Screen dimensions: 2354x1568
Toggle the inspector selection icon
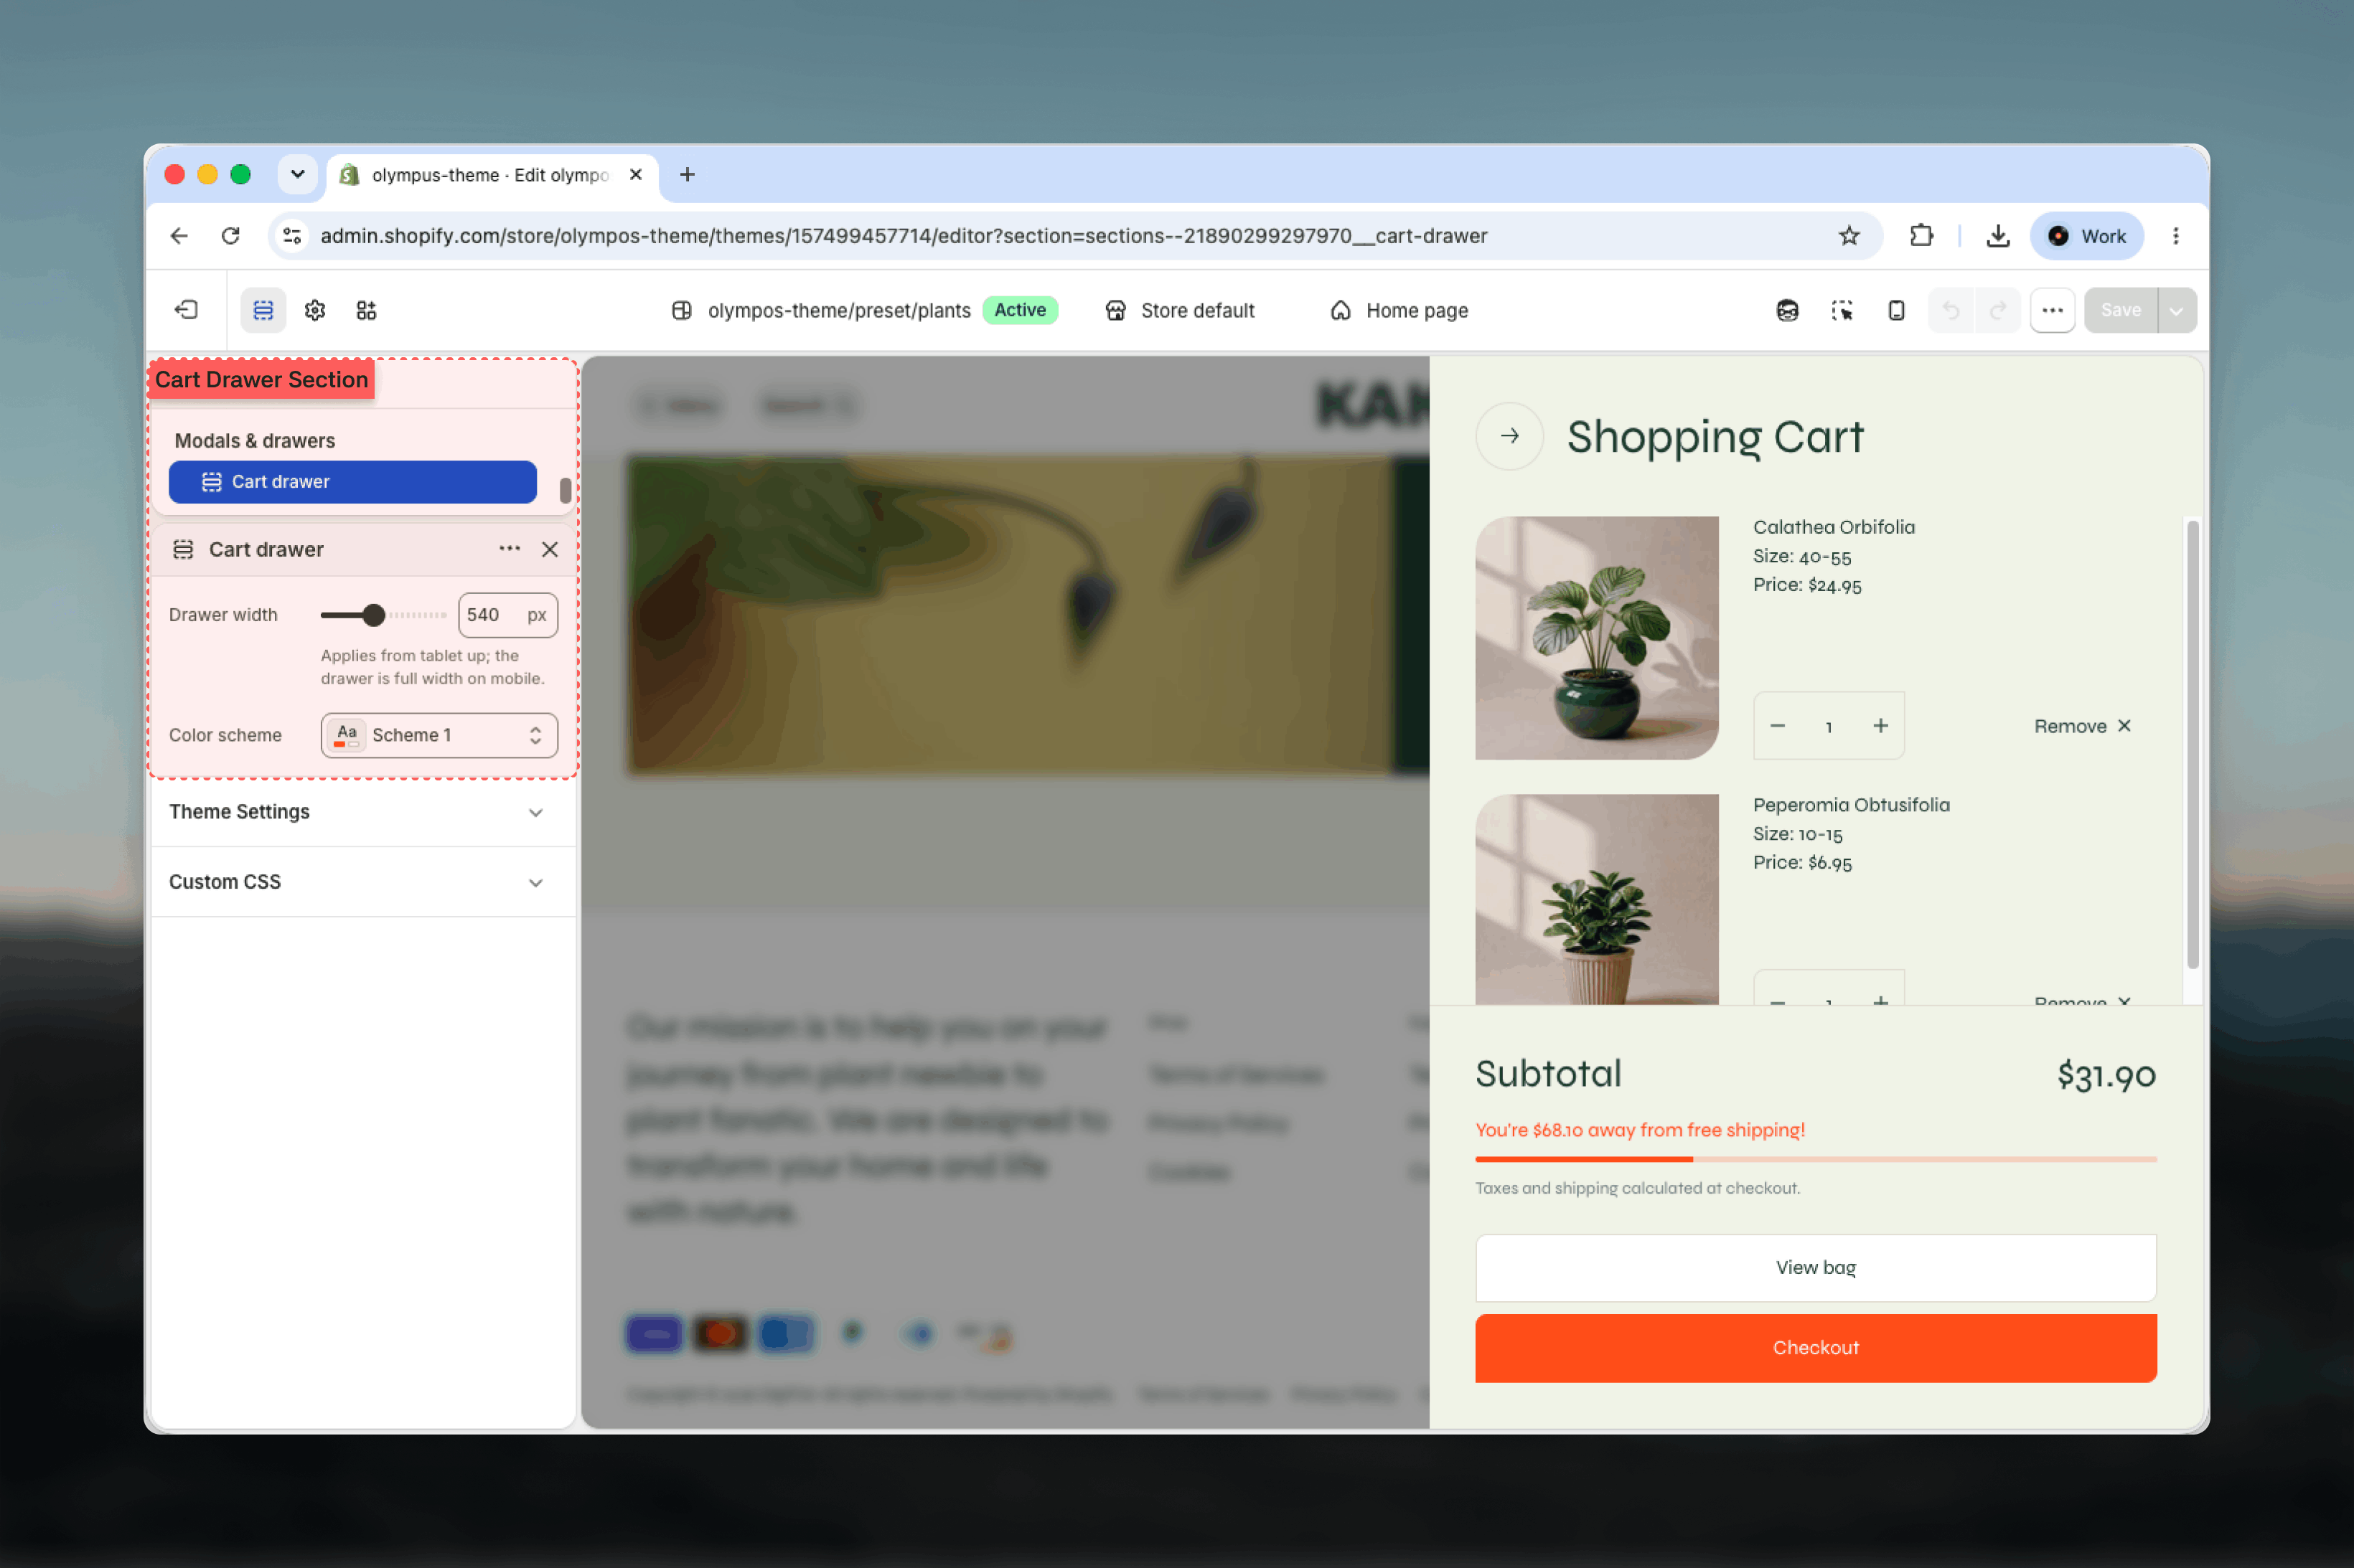(1842, 310)
